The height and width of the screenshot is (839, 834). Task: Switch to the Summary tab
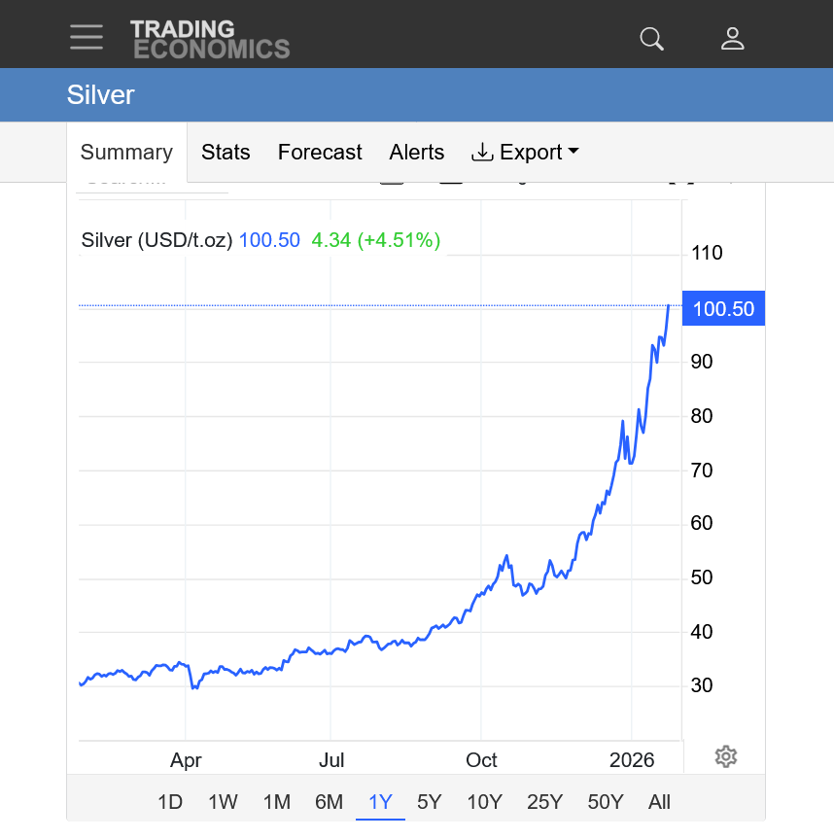point(126,153)
